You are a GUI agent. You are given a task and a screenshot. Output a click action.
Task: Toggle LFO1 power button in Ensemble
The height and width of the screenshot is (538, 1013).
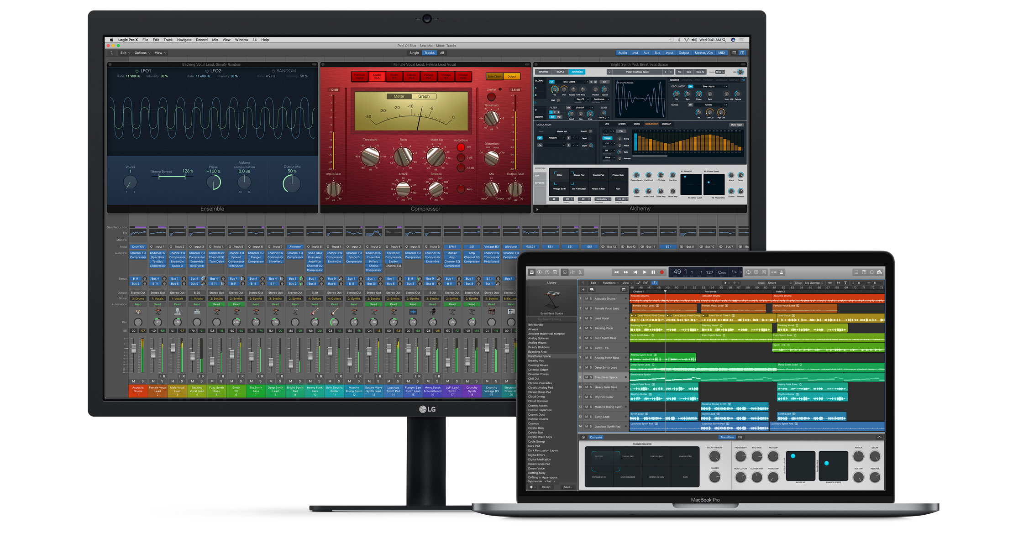point(137,71)
